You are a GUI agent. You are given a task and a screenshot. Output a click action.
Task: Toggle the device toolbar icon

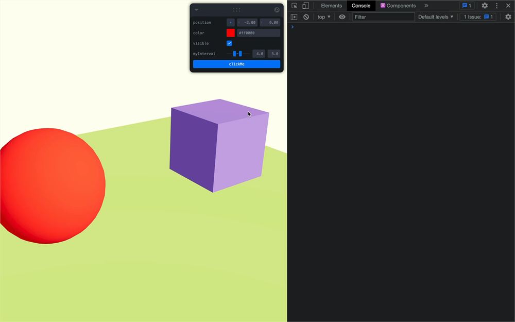tap(305, 6)
